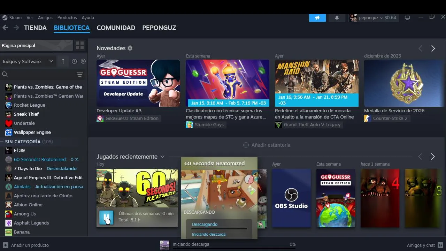
Task: Open the Amigos menu
Action: pyautogui.click(x=45, y=17)
